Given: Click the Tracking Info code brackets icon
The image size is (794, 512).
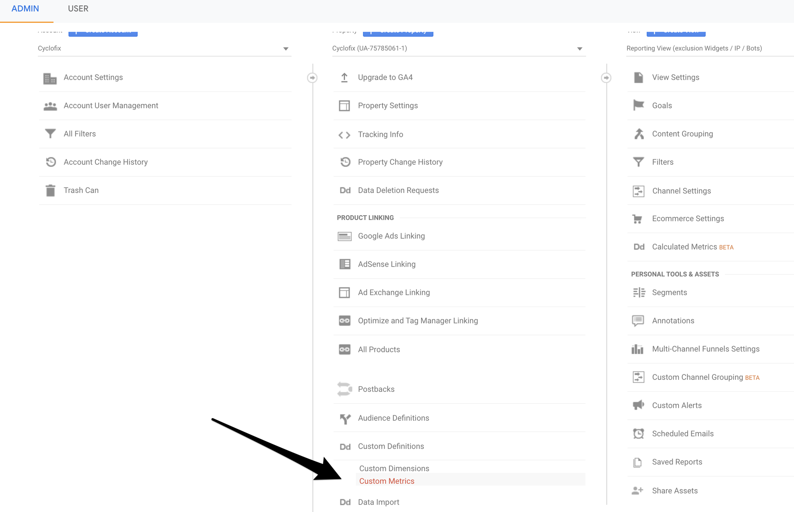Looking at the screenshot, I should [x=344, y=135].
